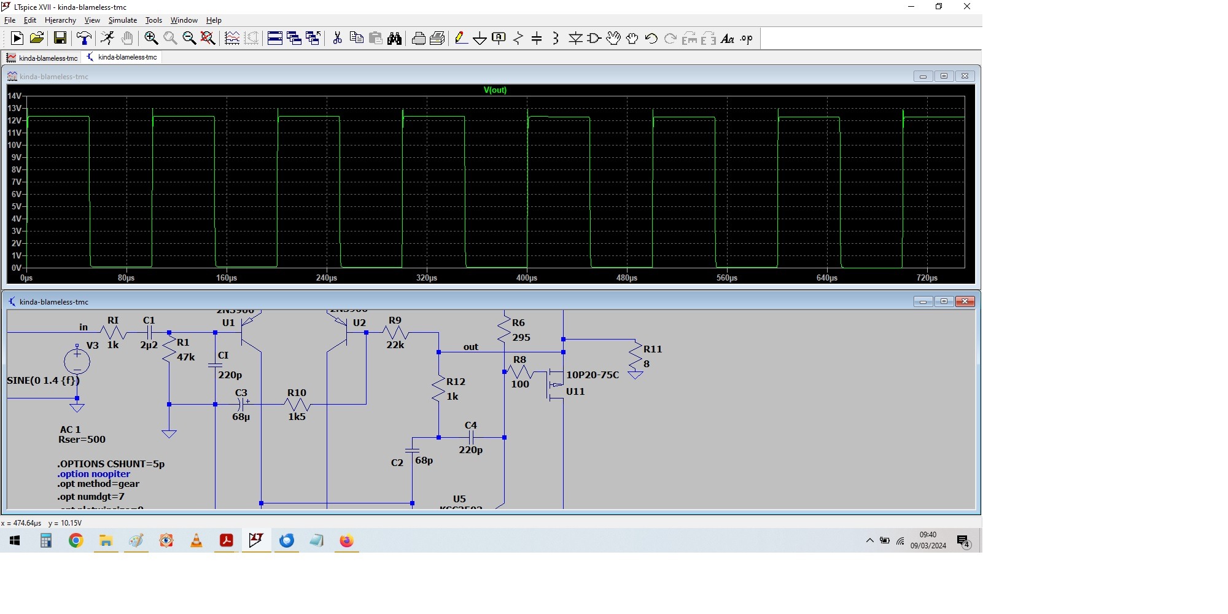Image resolution: width=1228 pixels, height=614 pixels.
Task: Click the V(out) trace label
Action: click(495, 90)
